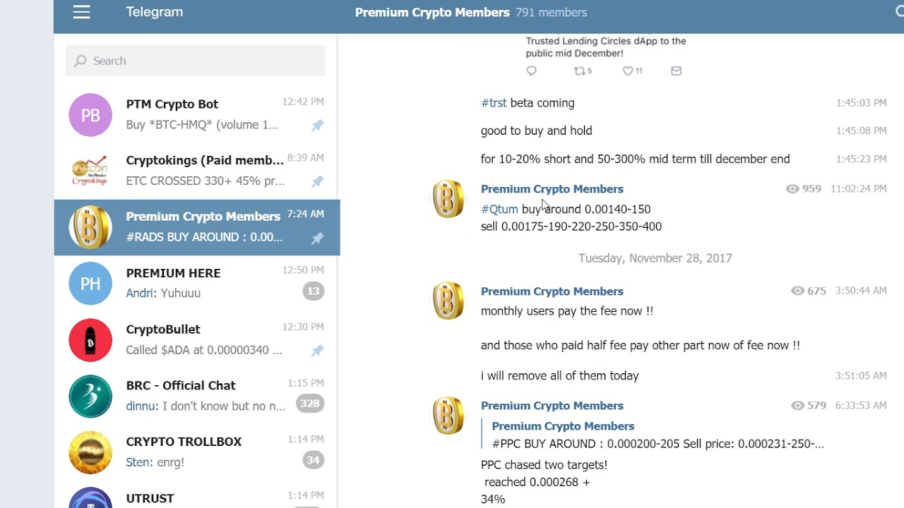The height and width of the screenshot is (508, 904).
Task: Click the quoted #PPC reply message
Action: click(x=657, y=435)
